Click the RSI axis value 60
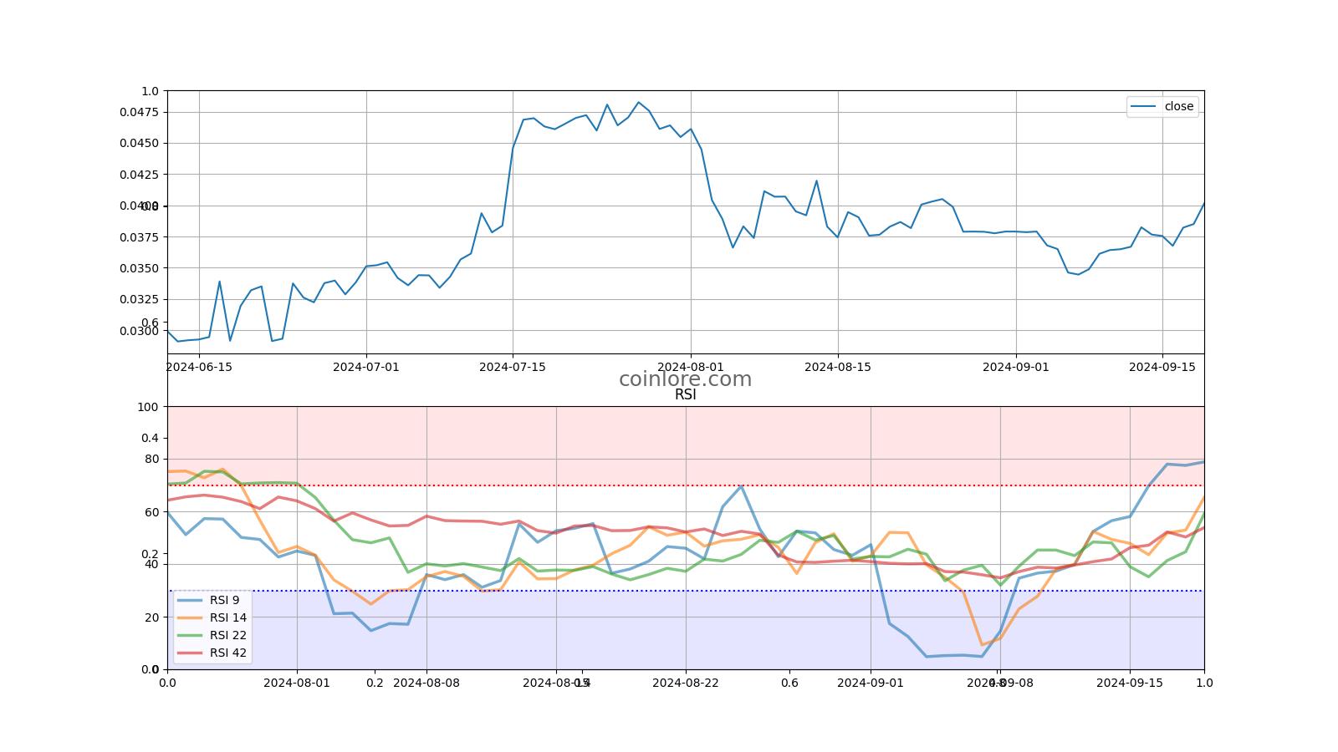 tap(151, 512)
